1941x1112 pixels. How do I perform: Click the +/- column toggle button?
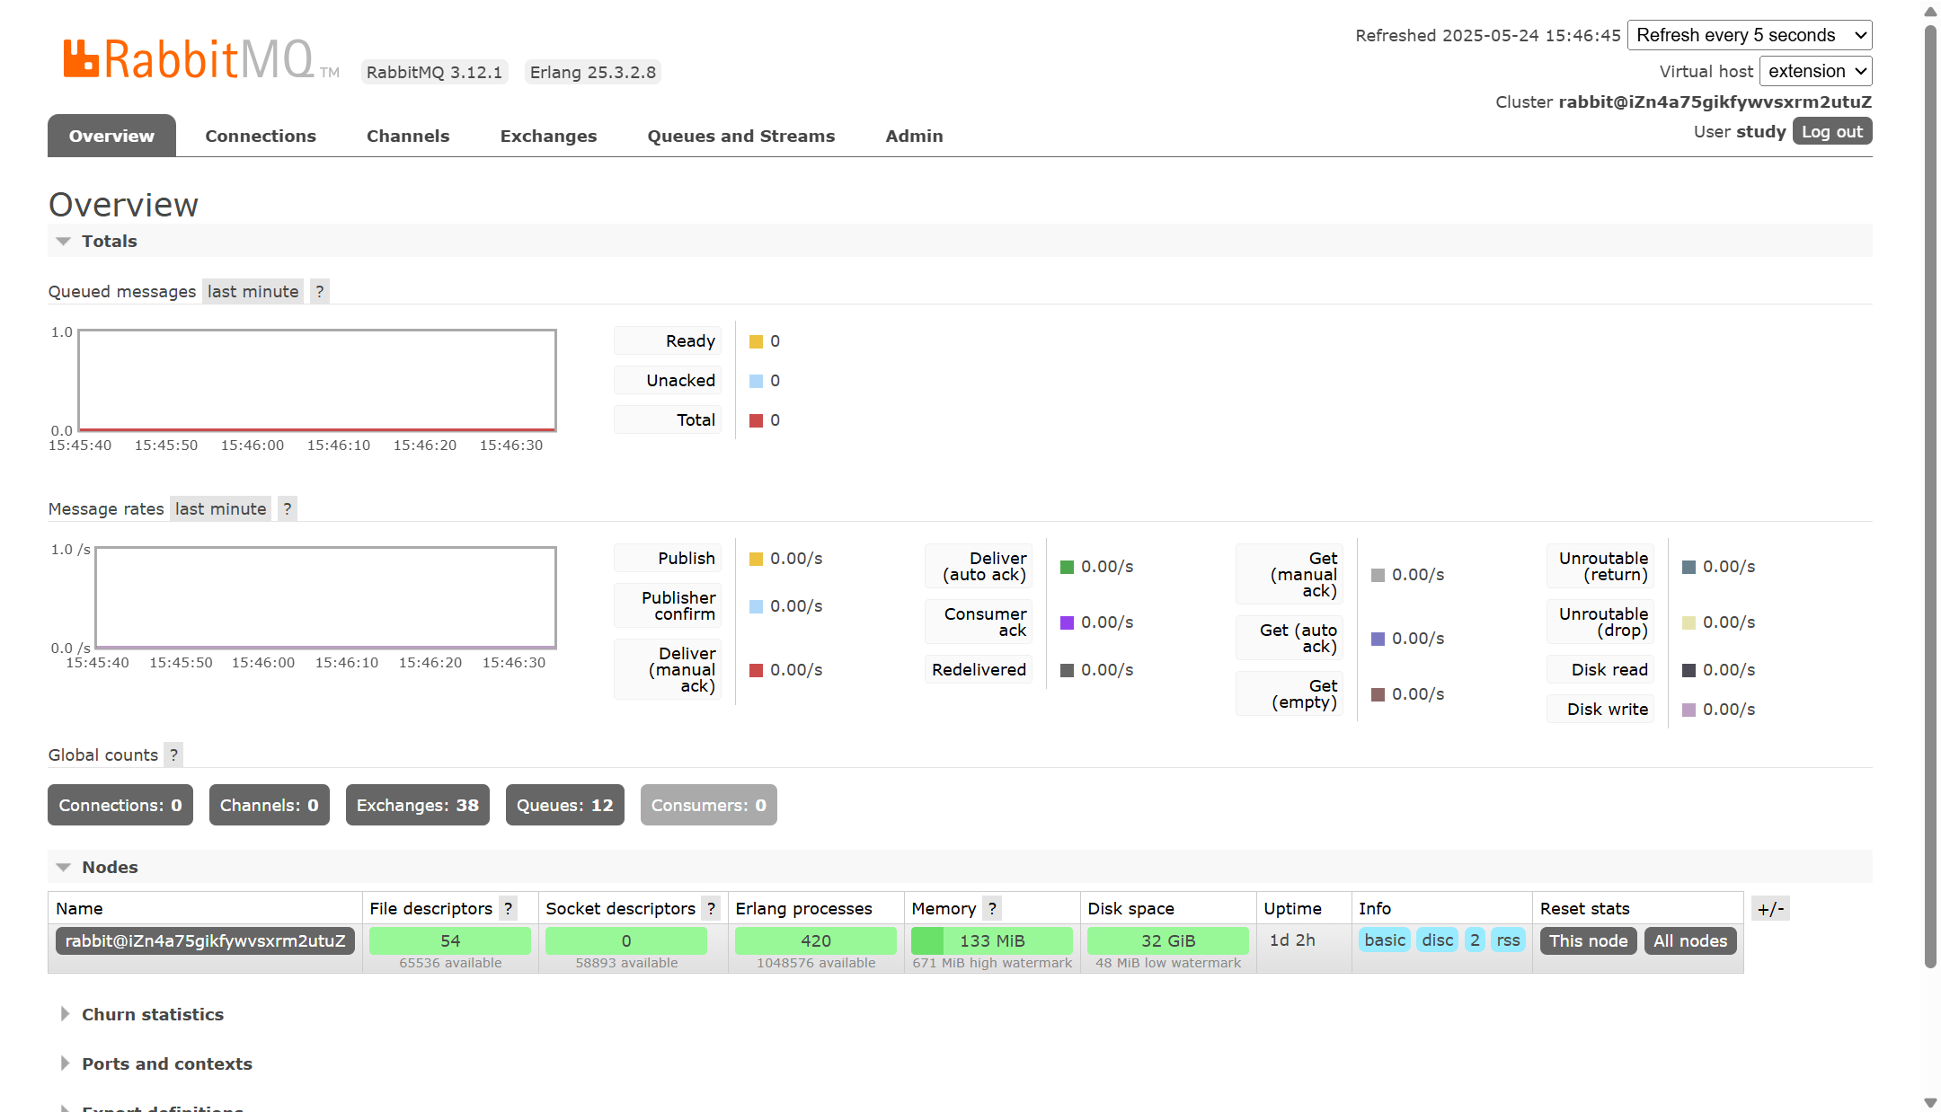pyautogui.click(x=1770, y=908)
